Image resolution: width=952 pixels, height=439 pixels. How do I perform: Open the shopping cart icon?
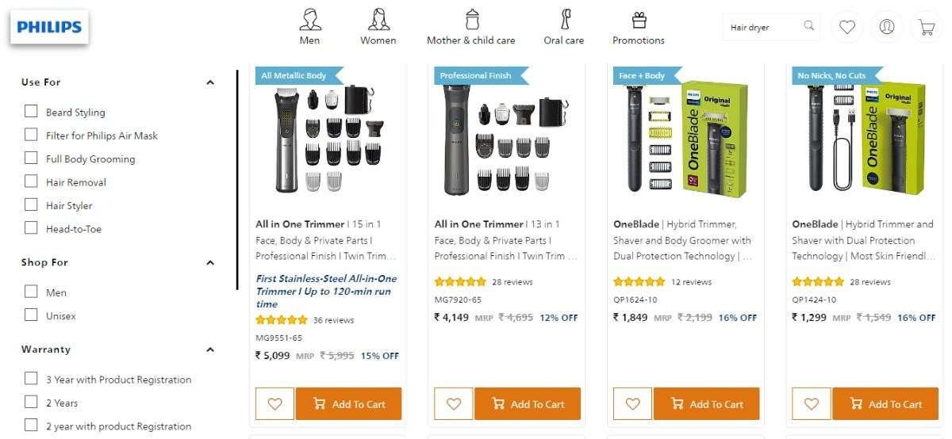click(x=926, y=28)
